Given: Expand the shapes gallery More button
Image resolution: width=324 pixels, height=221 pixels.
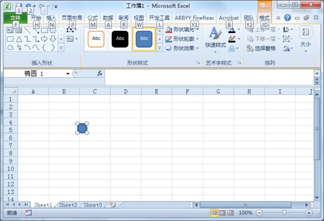Looking at the screenshot, I should [x=61, y=48].
